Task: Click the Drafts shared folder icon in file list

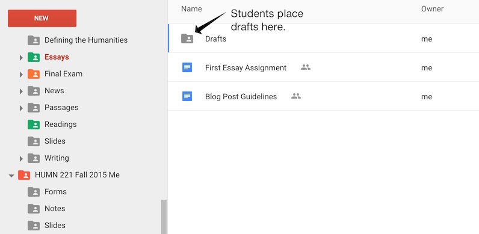Action: [187, 38]
